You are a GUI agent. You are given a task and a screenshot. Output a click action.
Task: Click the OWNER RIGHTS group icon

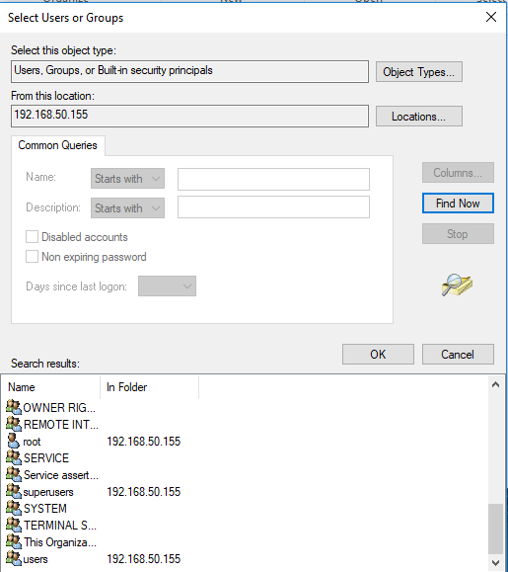tap(14, 407)
